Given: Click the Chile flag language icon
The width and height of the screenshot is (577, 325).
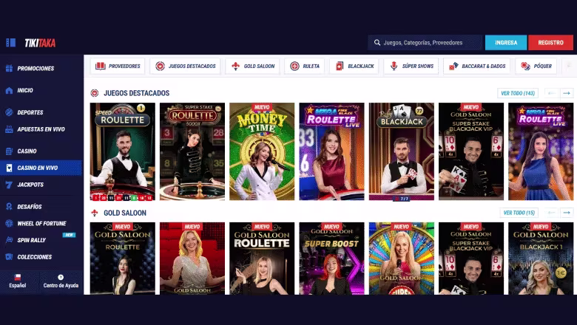Looking at the screenshot, I should (17, 277).
